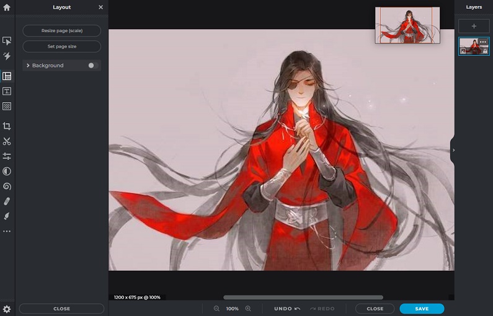Open the hatched Element tool icon
This screenshot has width=493, height=316.
pyautogui.click(x=7, y=106)
